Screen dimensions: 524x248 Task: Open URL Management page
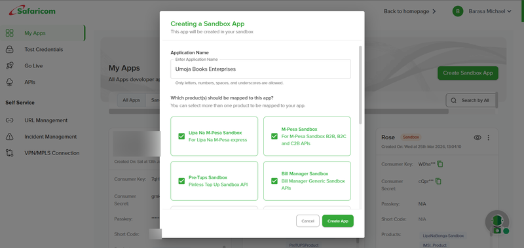pos(46,120)
